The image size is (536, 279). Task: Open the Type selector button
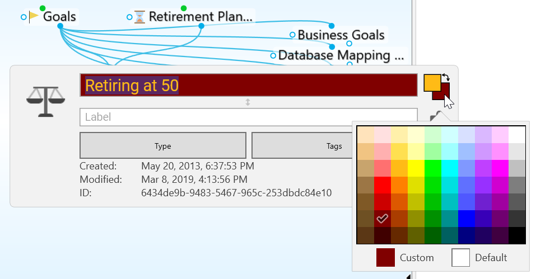click(x=163, y=146)
